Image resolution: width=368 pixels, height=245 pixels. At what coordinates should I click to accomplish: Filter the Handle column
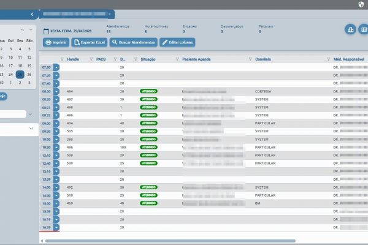pos(62,59)
